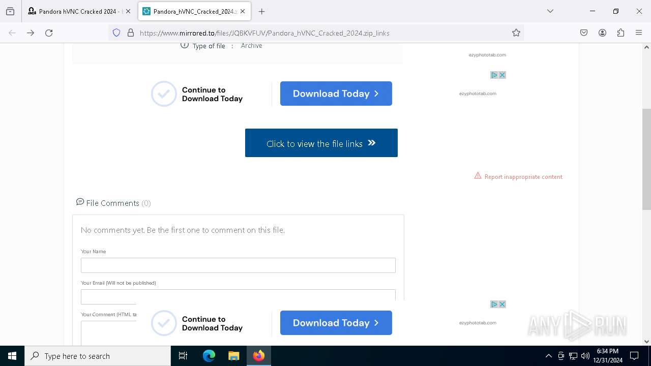Close the bottom advertisement
This screenshot has width=651, height=366.
tap(502, 304)
